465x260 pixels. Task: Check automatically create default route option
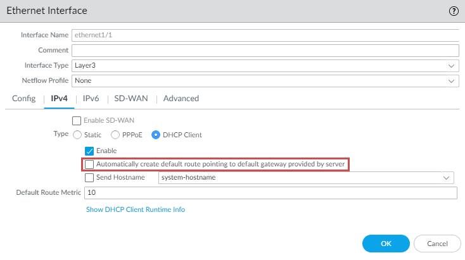[x=89, y=164]
